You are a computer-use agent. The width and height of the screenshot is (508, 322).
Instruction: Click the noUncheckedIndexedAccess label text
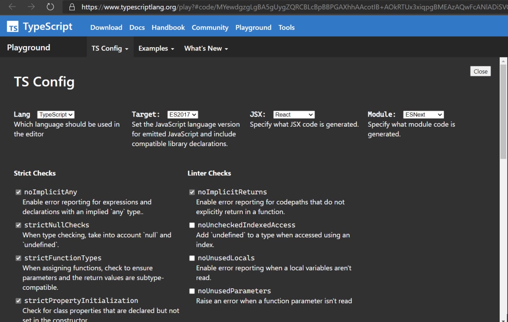pos(246,225)
